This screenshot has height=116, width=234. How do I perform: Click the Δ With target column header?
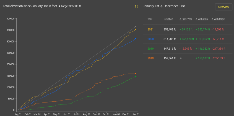click(x=218, y=19)
